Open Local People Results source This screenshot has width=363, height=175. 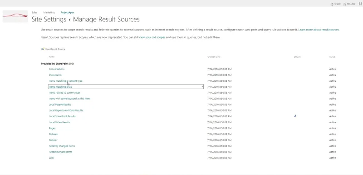(60, 105)
